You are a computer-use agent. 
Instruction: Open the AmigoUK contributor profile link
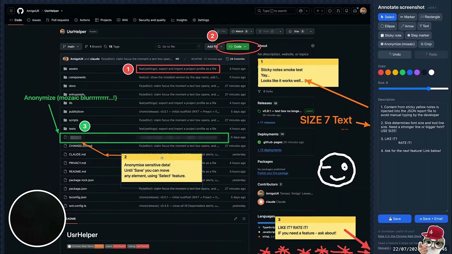272,194
